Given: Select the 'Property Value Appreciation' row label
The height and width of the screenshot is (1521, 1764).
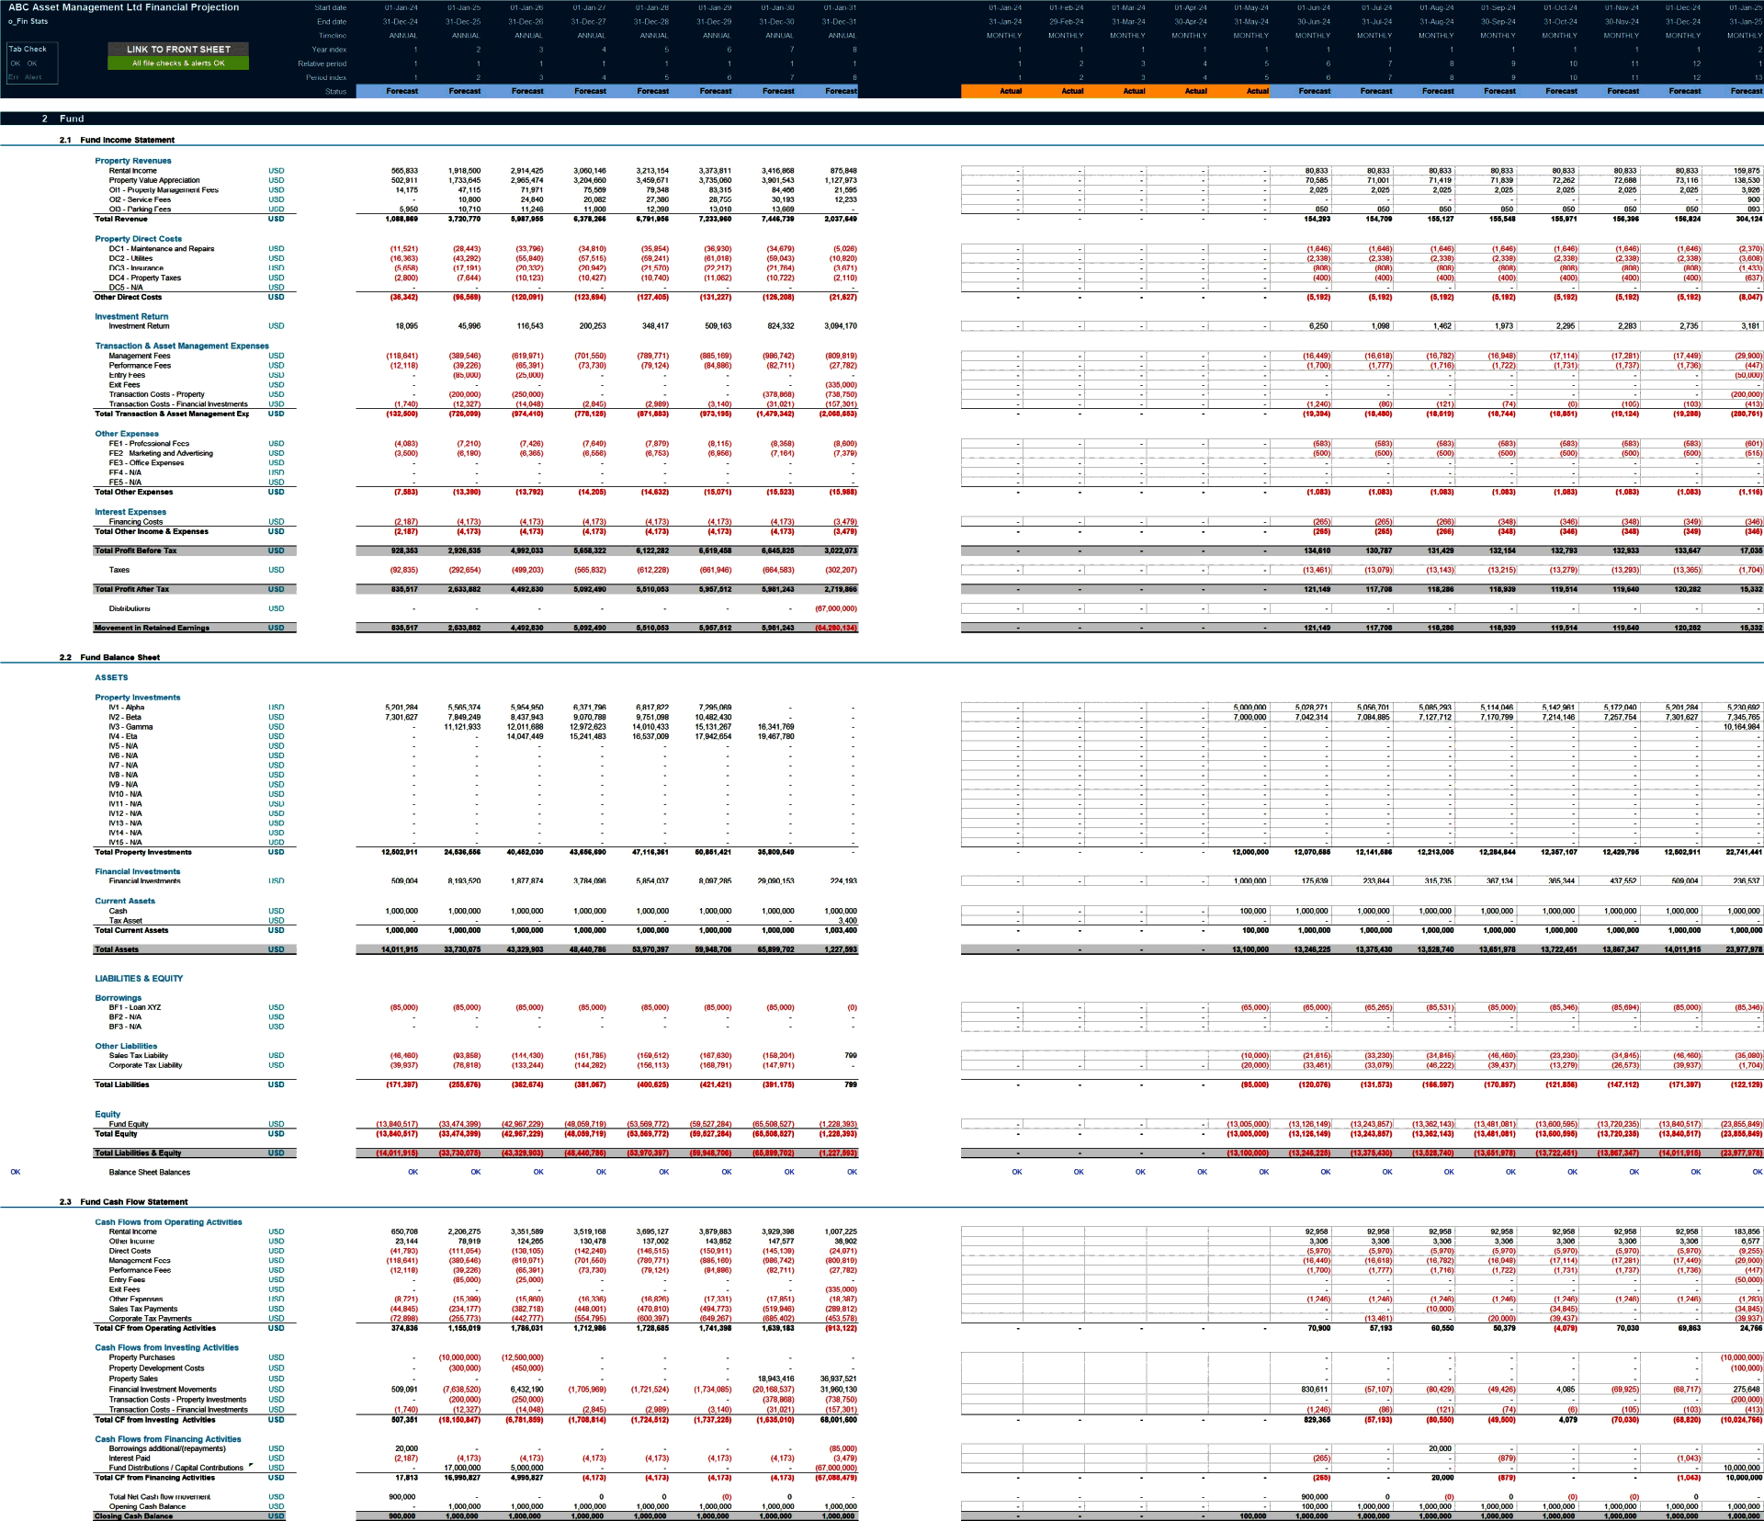Looking at the screenshot, I should point(154,180).
